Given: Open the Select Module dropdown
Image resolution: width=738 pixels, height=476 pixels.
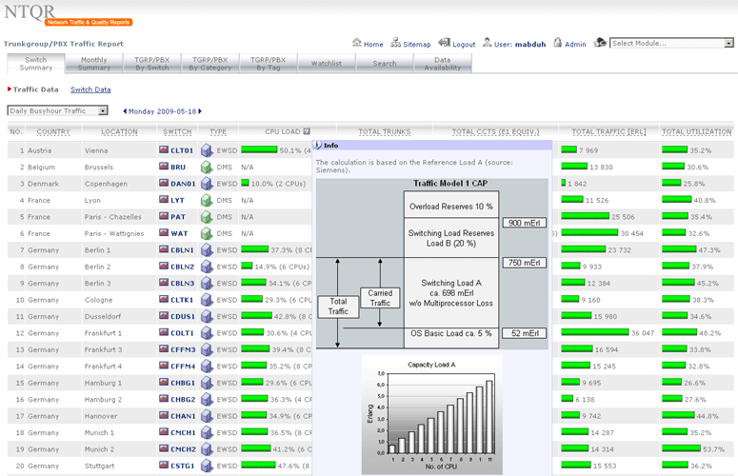Looking at the screenshot, I should click(x=671, y=43).
